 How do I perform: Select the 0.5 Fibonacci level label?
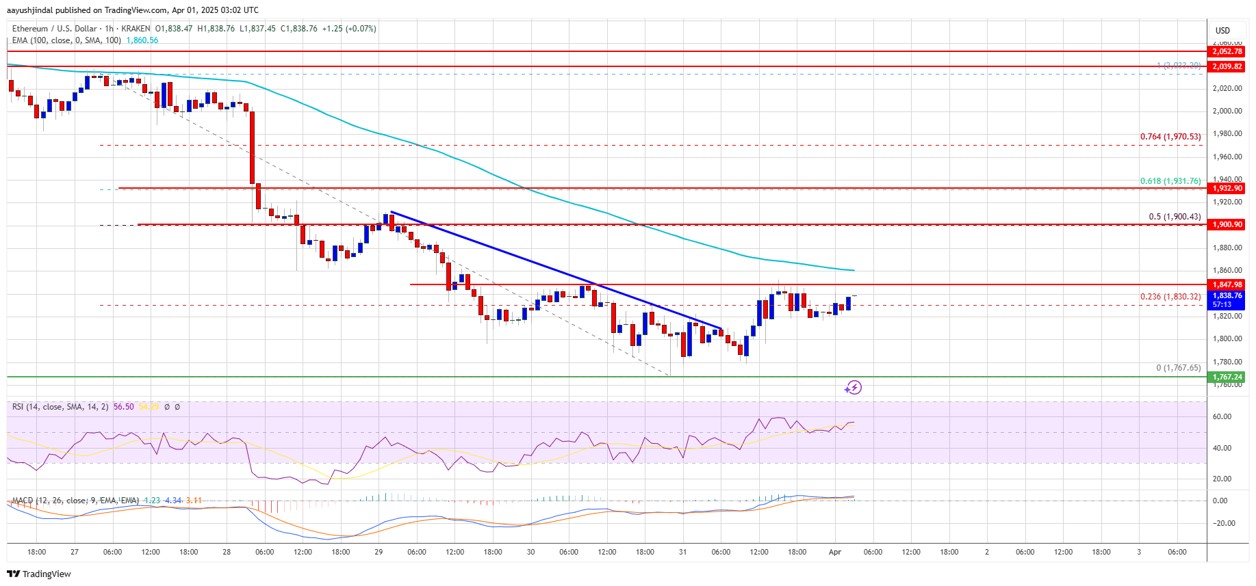click(x=1174, y=217)
